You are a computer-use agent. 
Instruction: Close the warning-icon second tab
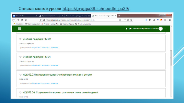pos(63,16)
